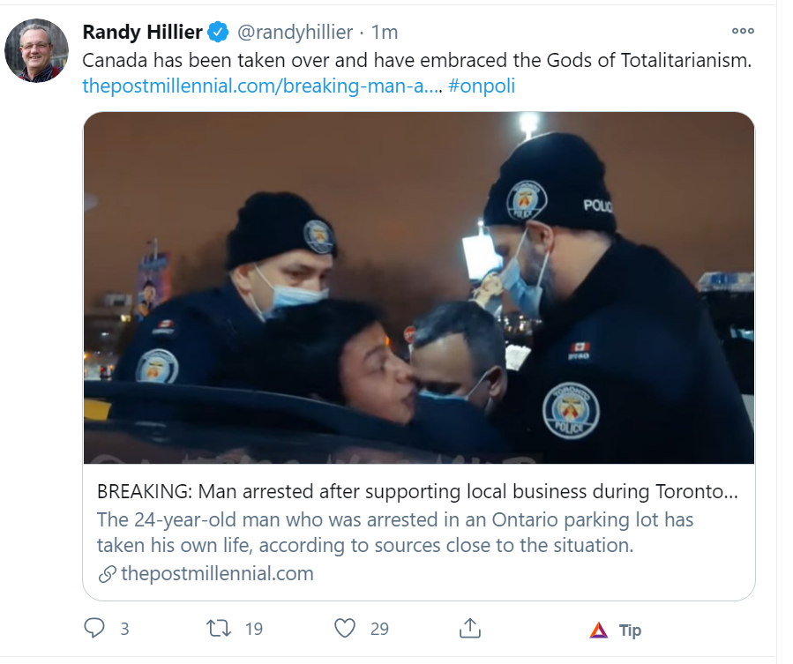The width and height of the screenshot is (793, 664).
Task: Open thepostmillennial.com/breaking-man-a... link in tweet text
Action: pos(260,86)
